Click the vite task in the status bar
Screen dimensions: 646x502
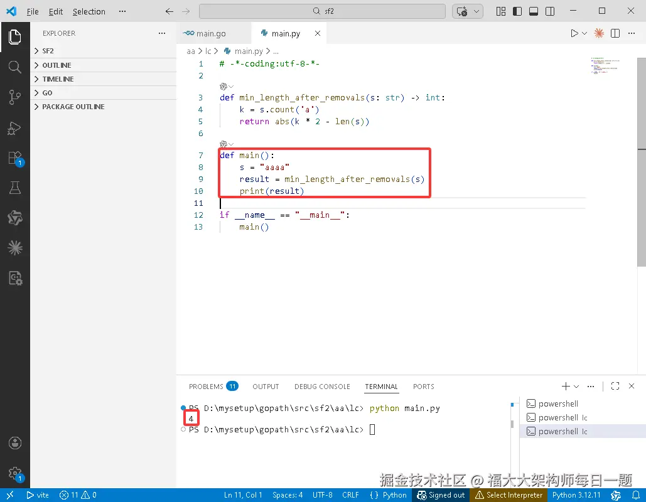38,495
